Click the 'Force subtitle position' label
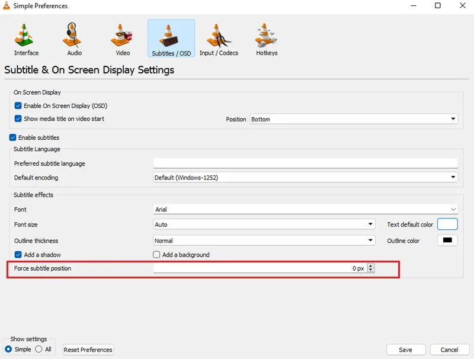Viewport: 474px width, 359px height. click(43, 268)
